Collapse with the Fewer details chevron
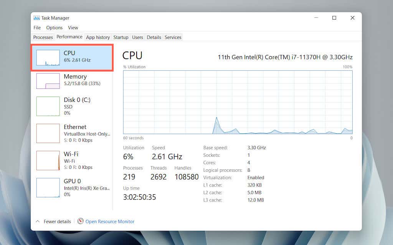Viewport: 393px width, 245px height. 38,222
